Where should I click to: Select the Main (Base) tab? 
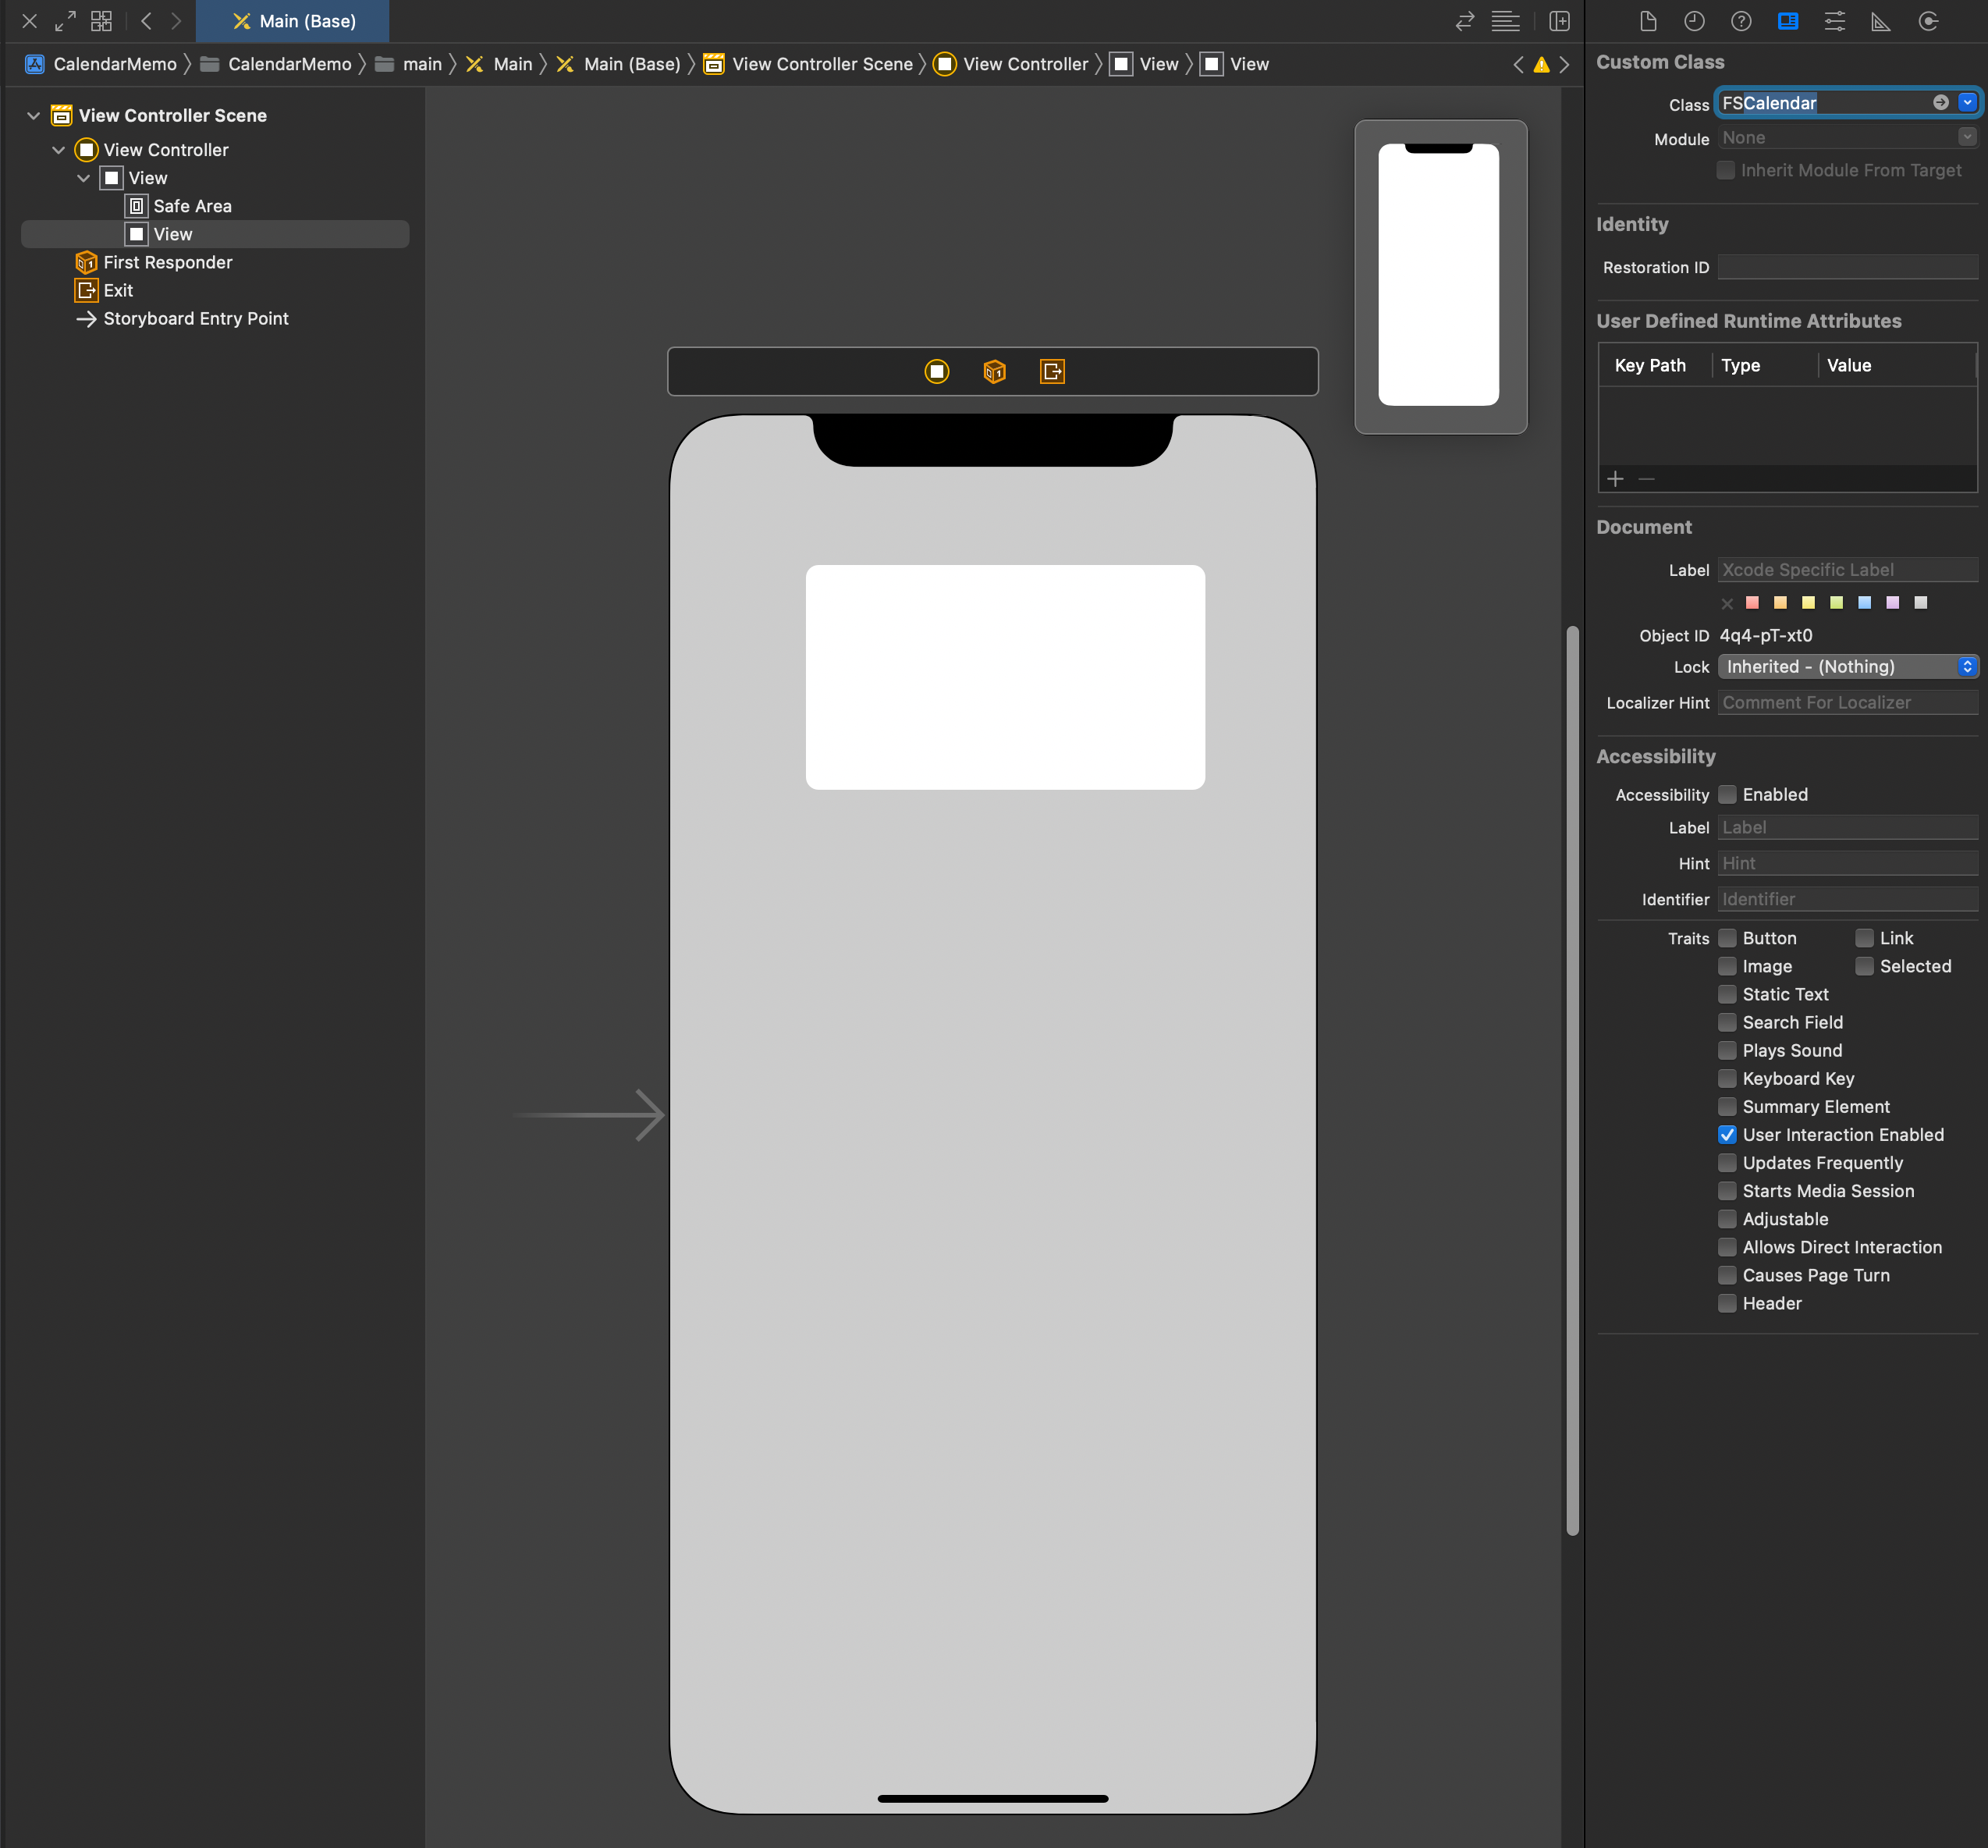pos(294,21)
